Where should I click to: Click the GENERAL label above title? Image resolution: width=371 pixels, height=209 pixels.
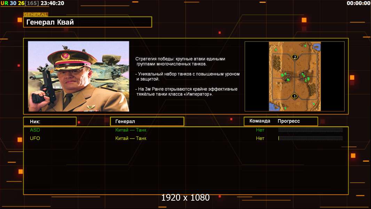coord(36,14)
